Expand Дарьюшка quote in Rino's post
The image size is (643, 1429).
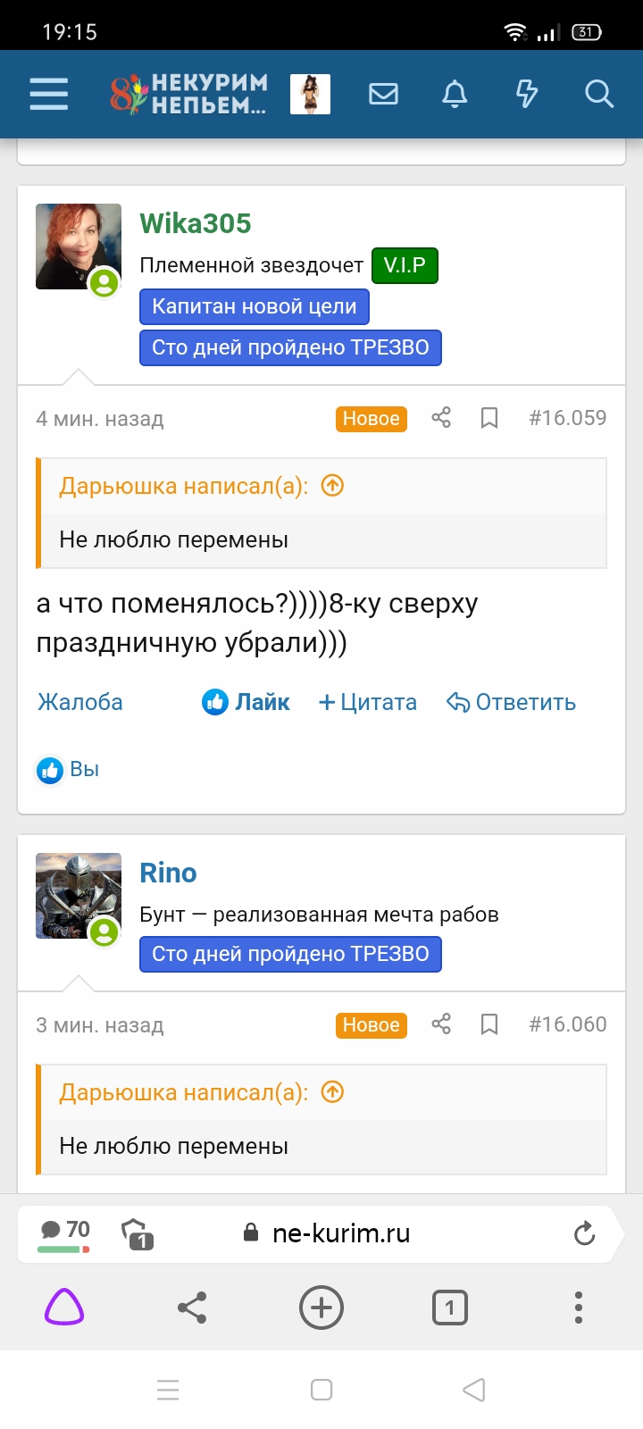pyautogui.click(x=332, y=1092)
